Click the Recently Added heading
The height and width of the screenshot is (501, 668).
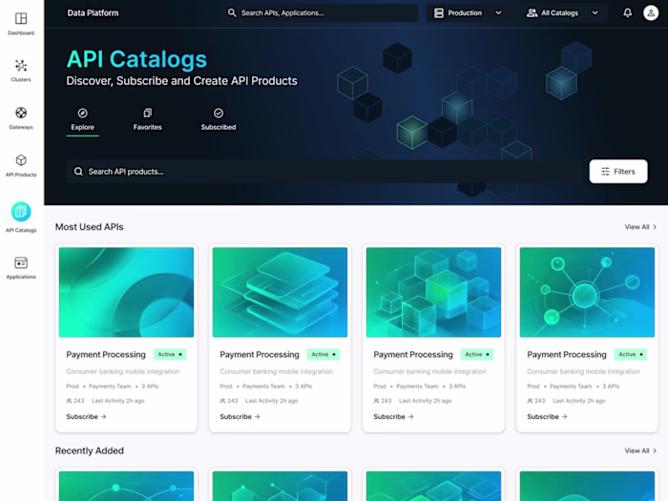click(x=90, y=450)
